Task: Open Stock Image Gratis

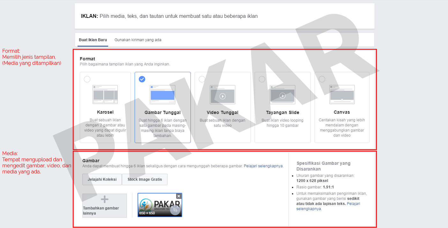Action: tap(145, 179)
